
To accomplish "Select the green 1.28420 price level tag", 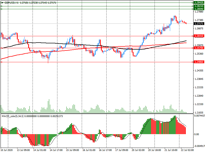I will pyautogui.click(x=199, y=2).
